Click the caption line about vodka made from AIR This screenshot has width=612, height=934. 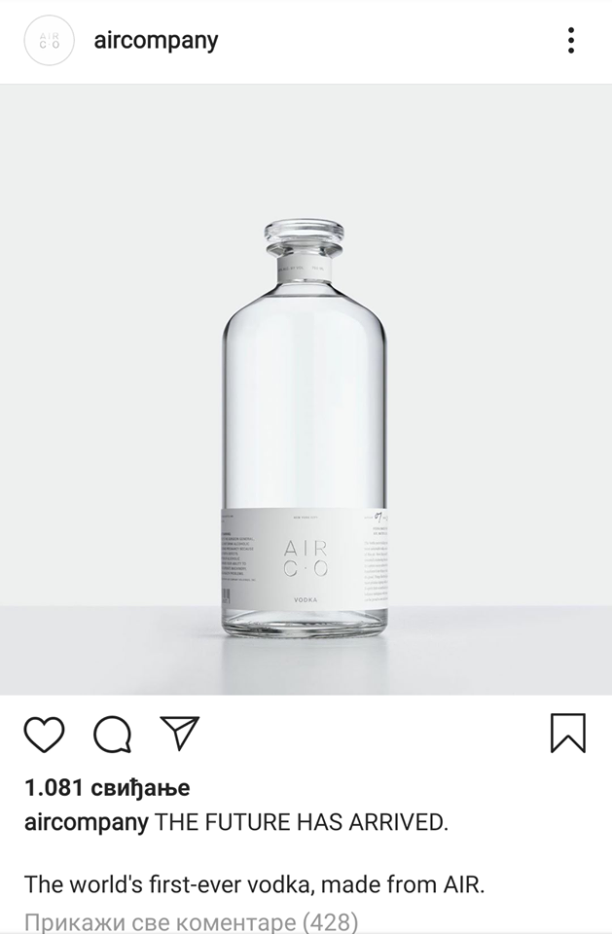(x=255, y=884)
